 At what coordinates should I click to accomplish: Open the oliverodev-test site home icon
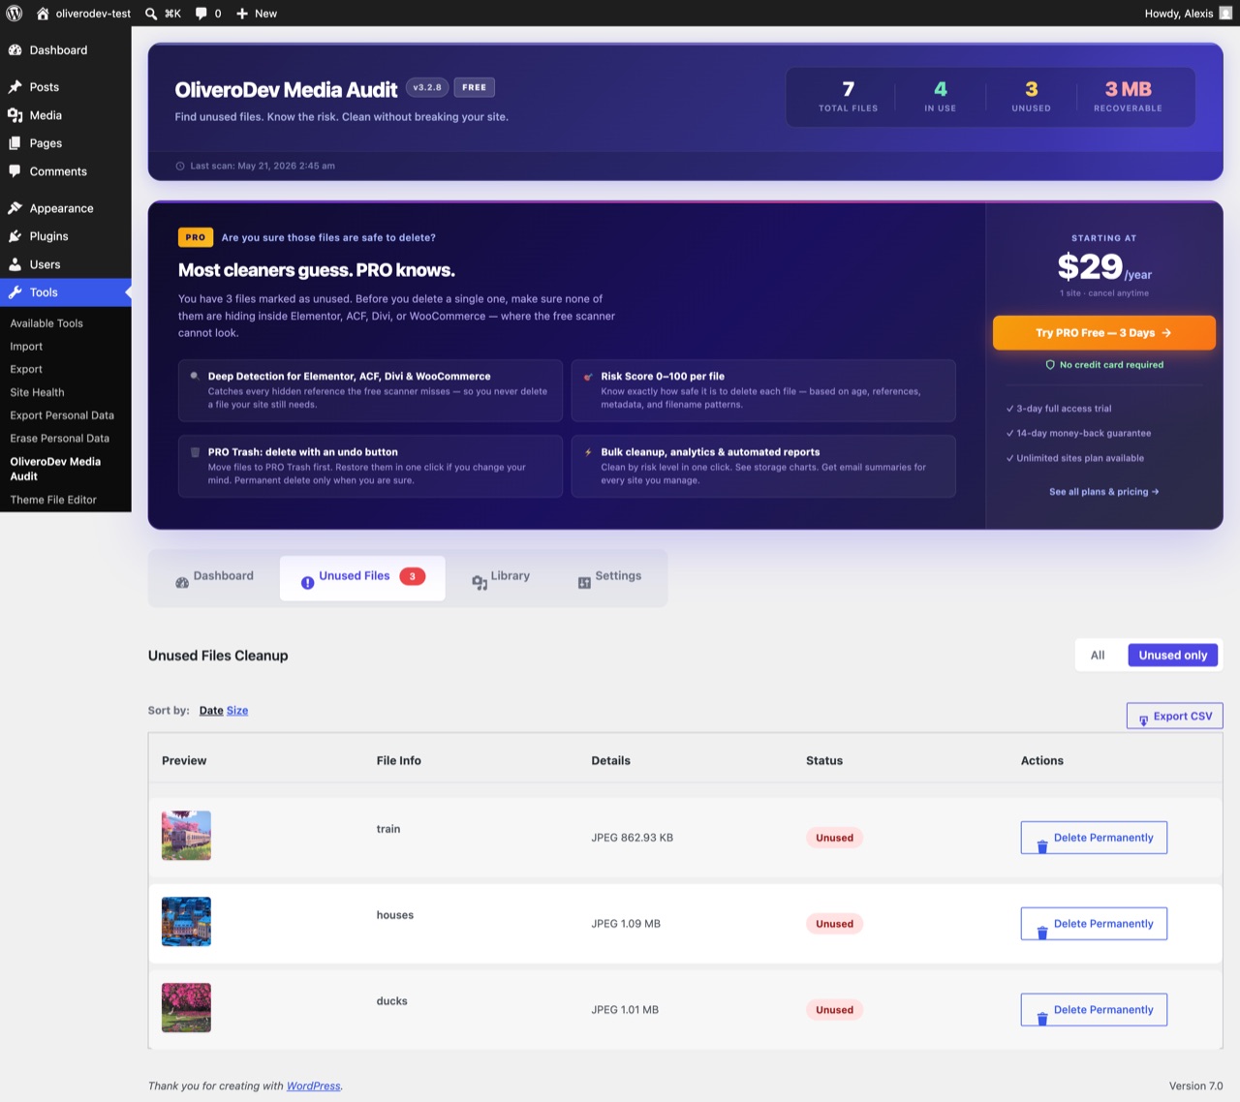43,14
